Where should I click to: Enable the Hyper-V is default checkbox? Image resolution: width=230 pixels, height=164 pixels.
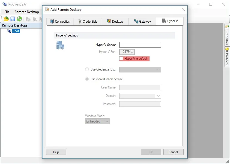point(121,59)
